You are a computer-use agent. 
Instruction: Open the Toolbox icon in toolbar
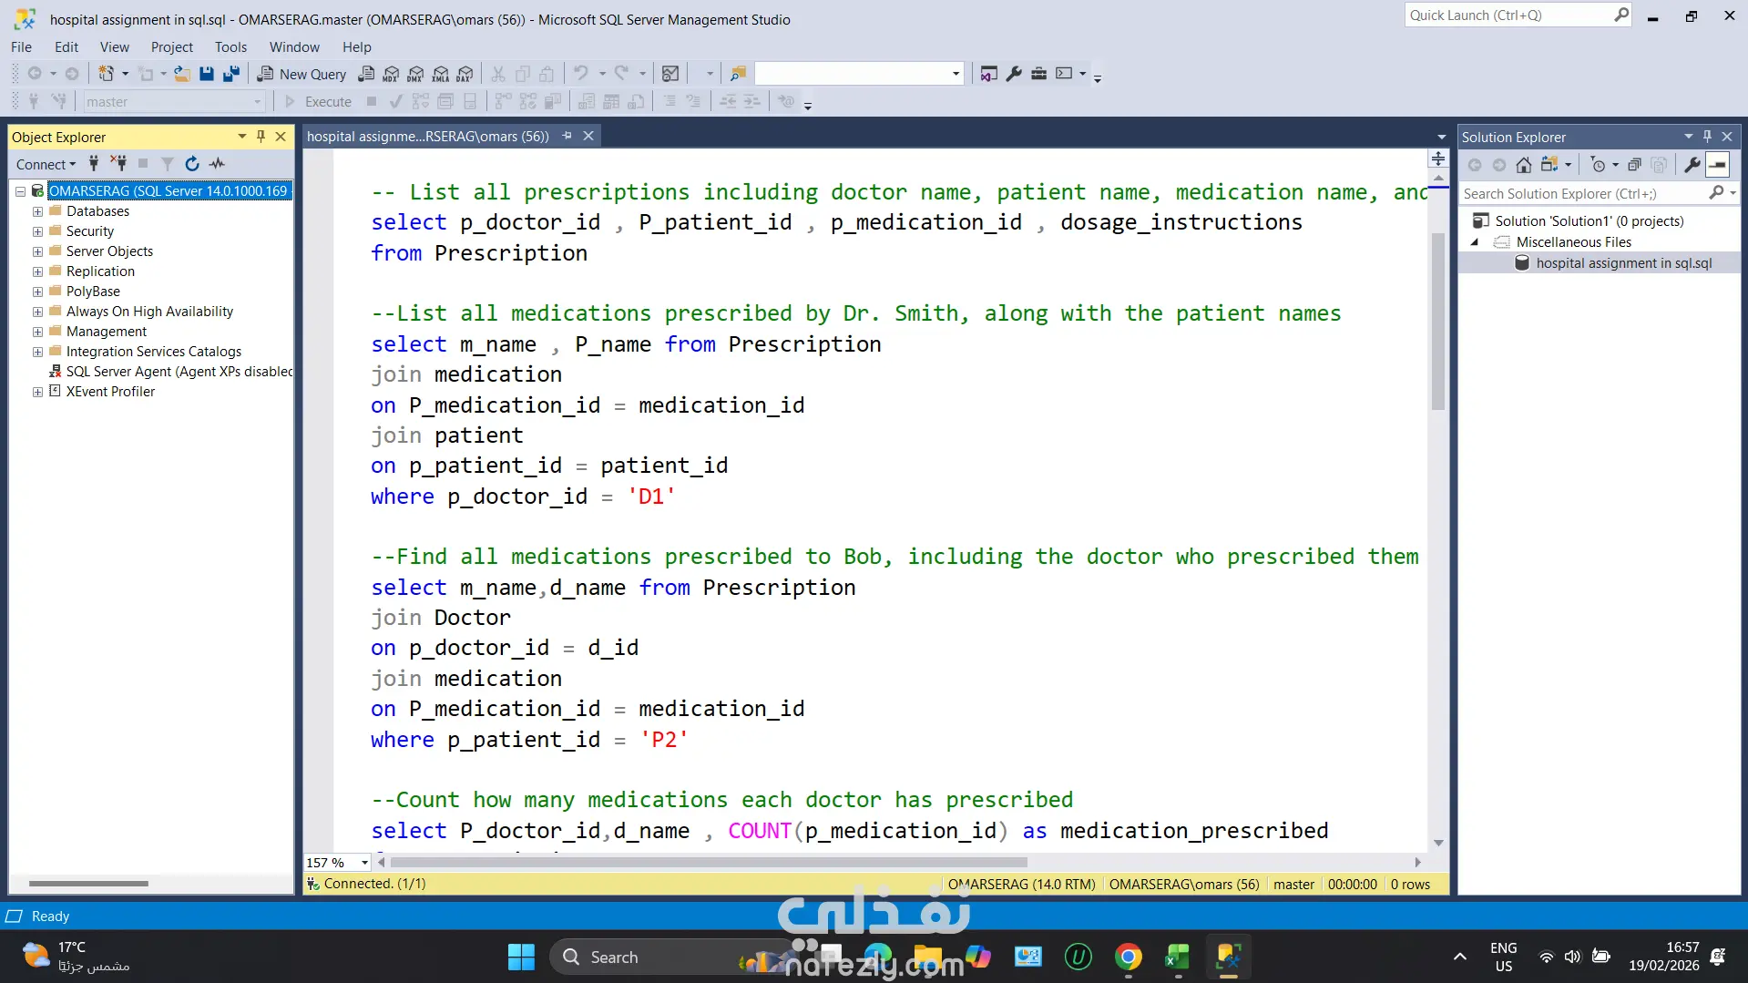[x=1038, y=74]
